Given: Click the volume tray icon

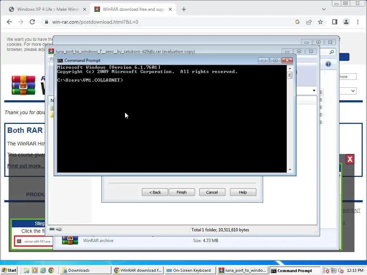Looking at the screenshot, I should (341, 271).
